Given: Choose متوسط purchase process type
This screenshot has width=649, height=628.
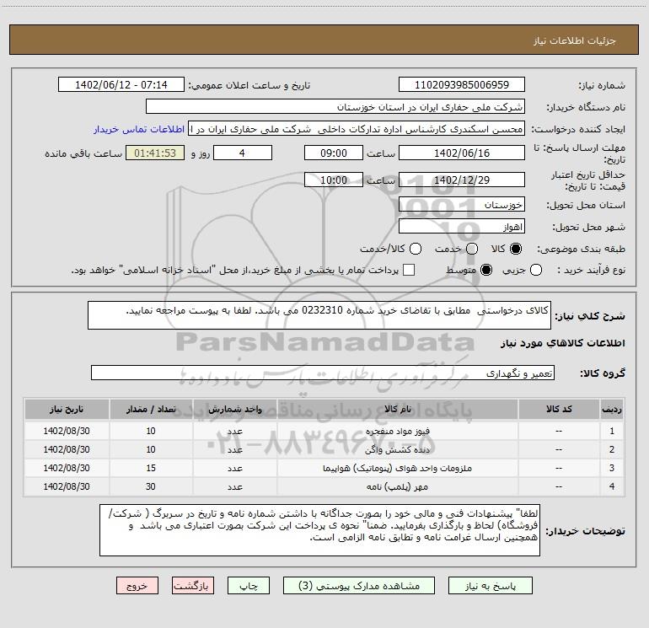Looking at the screenshot, I should coord(486,270).
